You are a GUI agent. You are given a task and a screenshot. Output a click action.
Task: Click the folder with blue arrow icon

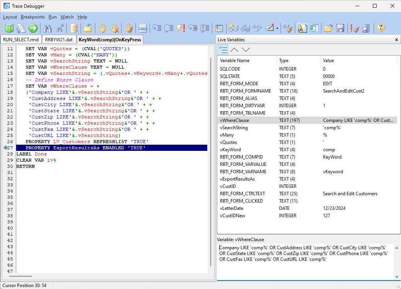point(88,28)
